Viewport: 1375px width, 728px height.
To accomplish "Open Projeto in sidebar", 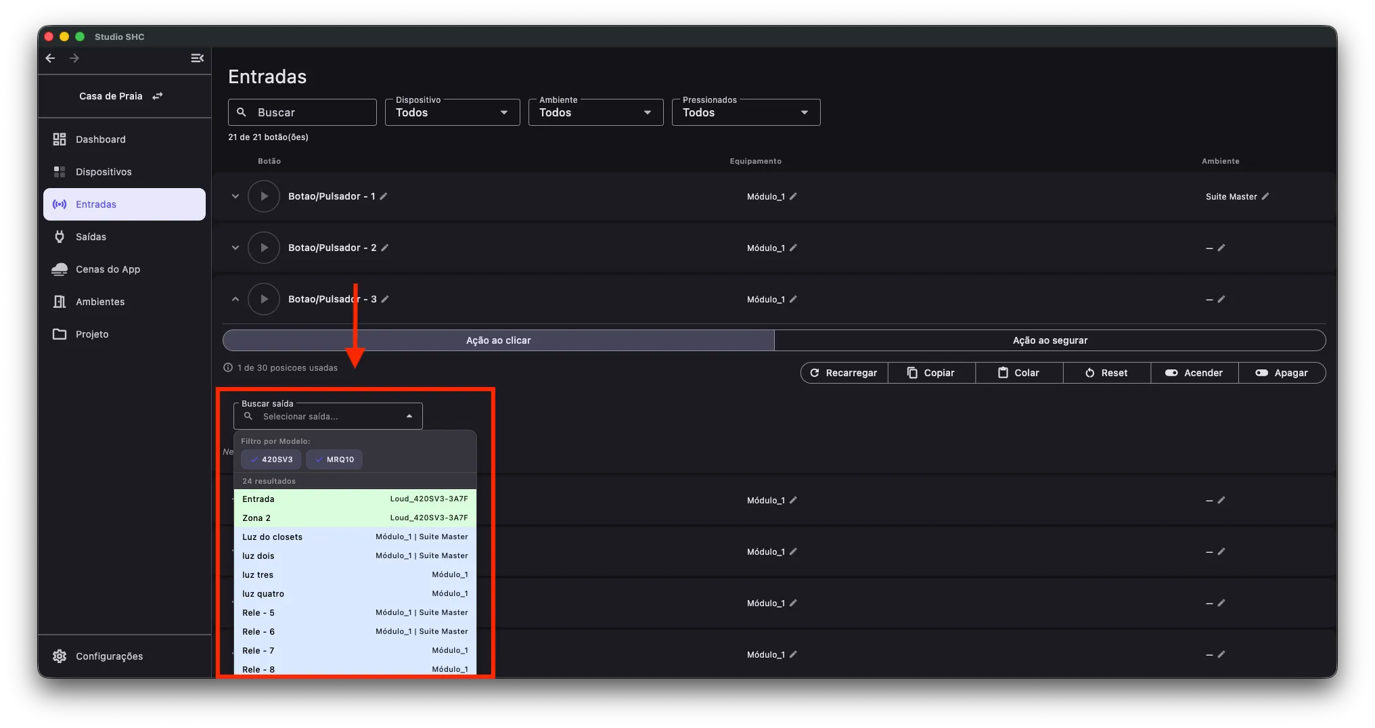I will point(125,334).
